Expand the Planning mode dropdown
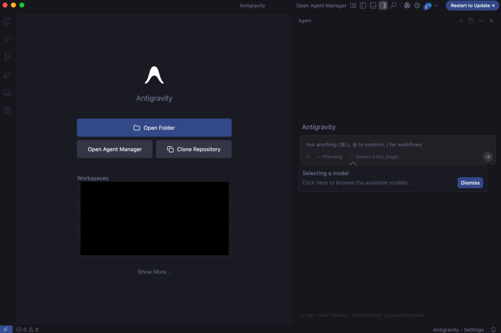 click(x=330, y=157)
